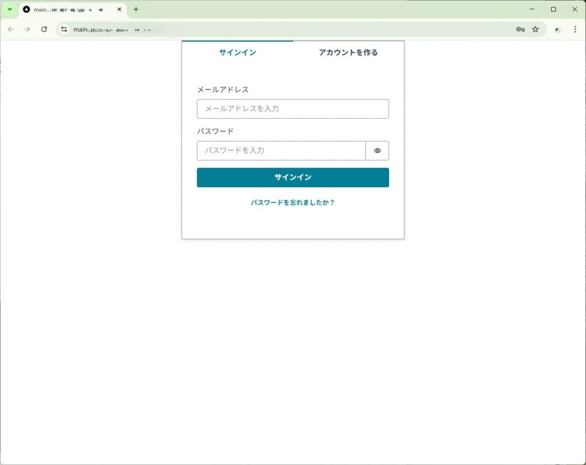Image resolution: width=586 pixels, height=465 pixels.
Task: Click into the パスワード input field
Action: tap(281, 151)
